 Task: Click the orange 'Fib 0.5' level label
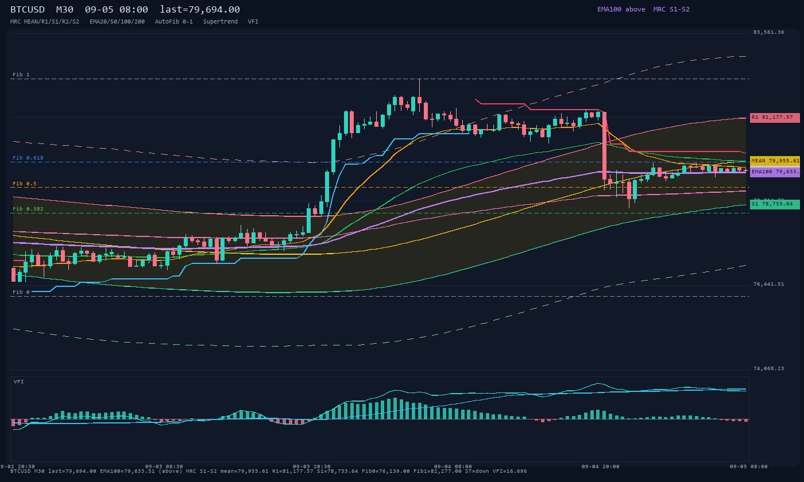click(x=25, y=184)
